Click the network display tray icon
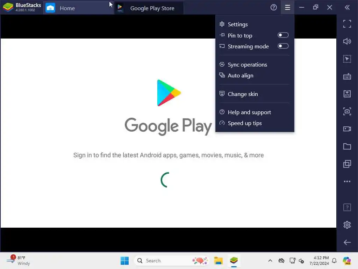 [x=292, y=261]
